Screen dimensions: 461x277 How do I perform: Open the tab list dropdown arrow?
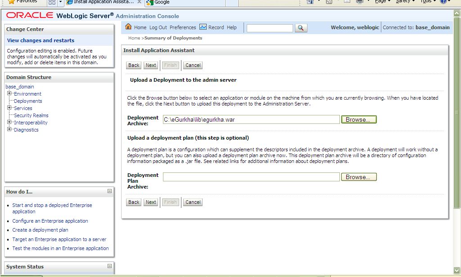tap(60, 2)
